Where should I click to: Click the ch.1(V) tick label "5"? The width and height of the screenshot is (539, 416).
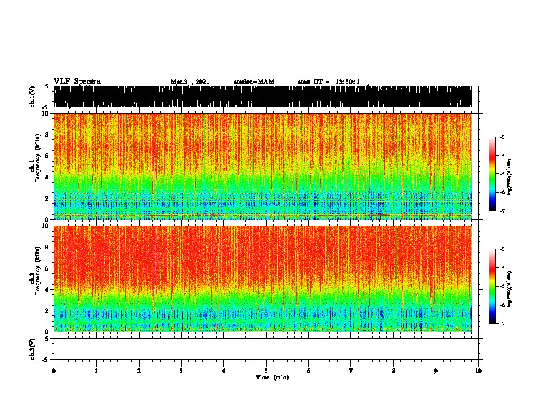point(46,86)
